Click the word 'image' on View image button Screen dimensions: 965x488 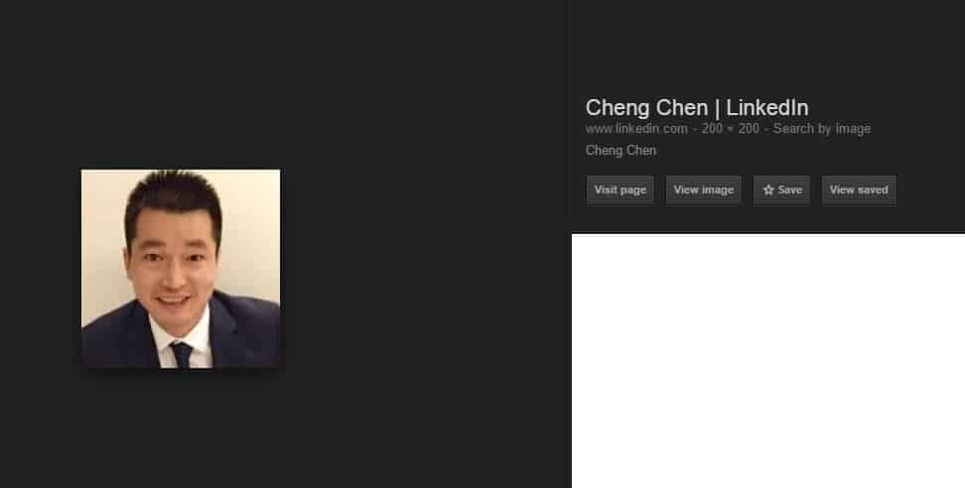tap(718, 190)
